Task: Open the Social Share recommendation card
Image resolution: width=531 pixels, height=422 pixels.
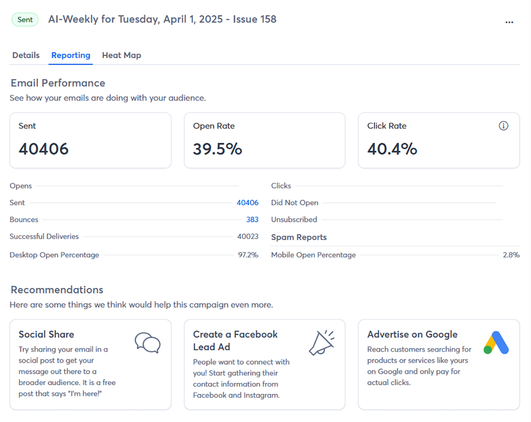Action: point(90,364)
